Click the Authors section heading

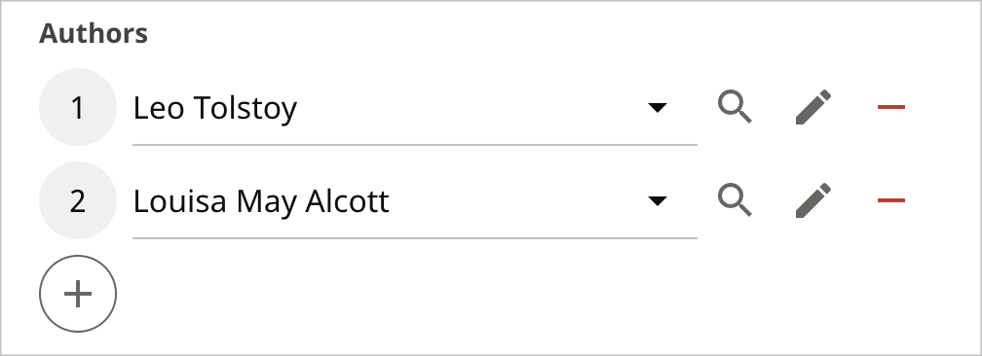click(x=94, y=33)
